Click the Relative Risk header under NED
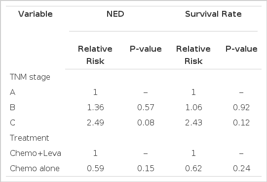The height and width of the screenshot is (182, 267). (x=95, y=55)
